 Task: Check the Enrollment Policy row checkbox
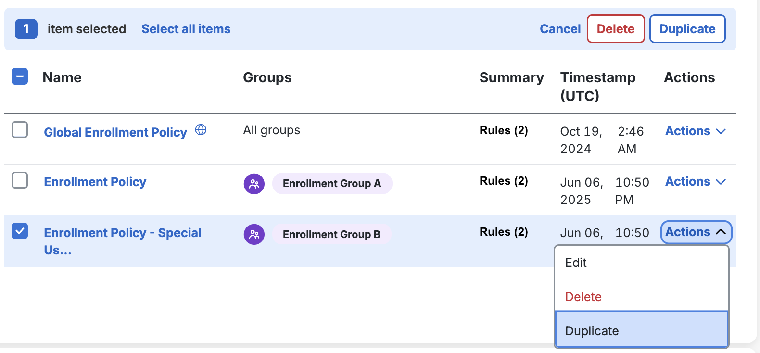click(20, 180)
